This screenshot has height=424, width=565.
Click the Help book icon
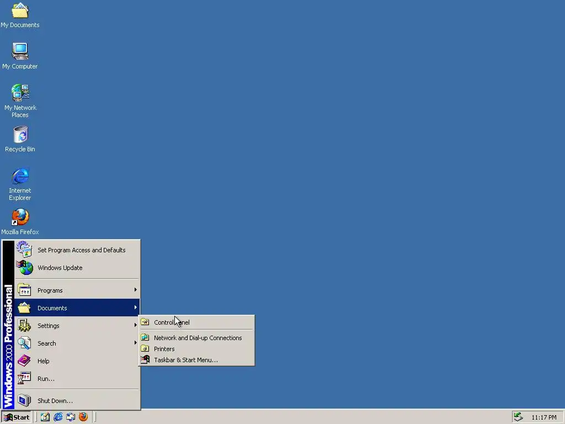tap(24, 361)
